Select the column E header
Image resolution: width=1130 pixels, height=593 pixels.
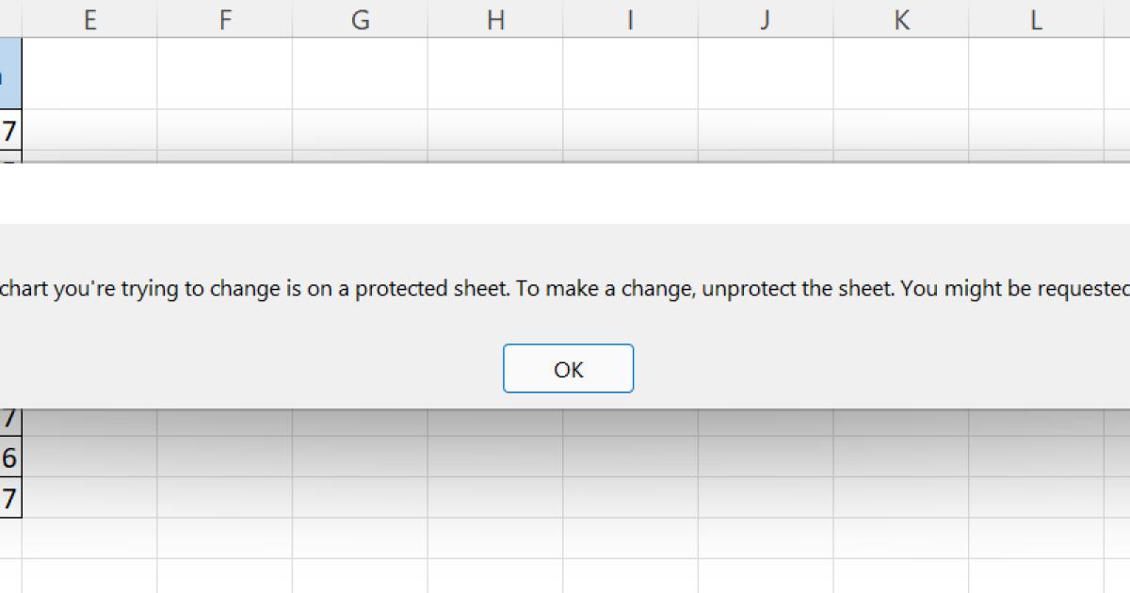[89, 20]
